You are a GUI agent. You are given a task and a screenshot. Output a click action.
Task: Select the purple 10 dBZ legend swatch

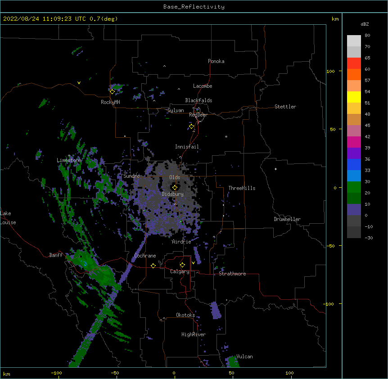pos(354,210)
